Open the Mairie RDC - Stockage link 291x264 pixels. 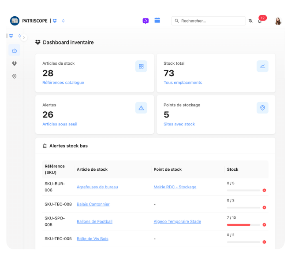[x=175, y=187]
